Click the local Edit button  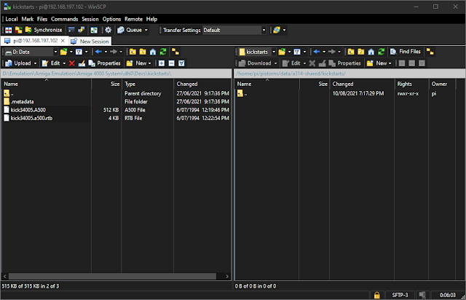51,63
